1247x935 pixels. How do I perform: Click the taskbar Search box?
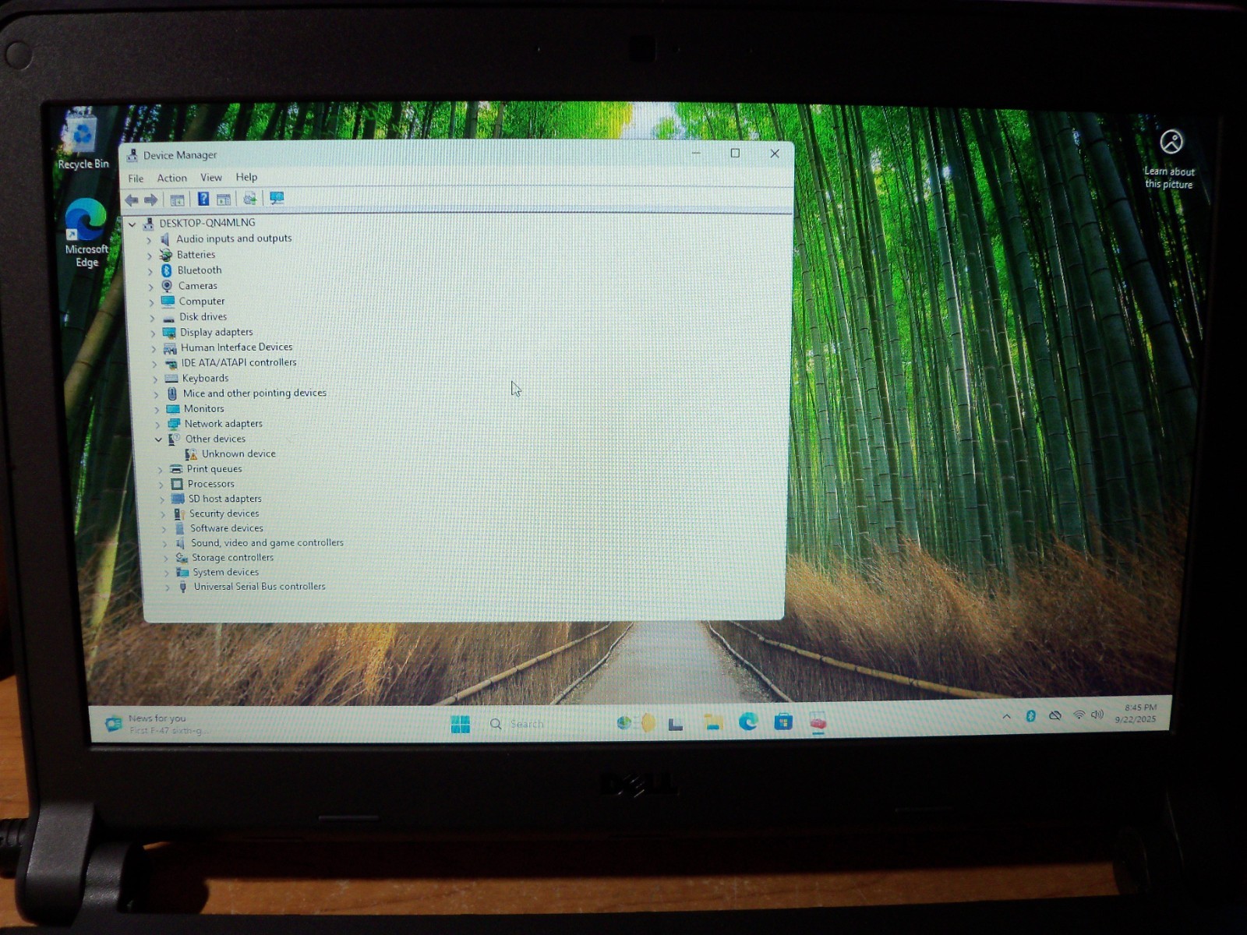pos(544,724)
